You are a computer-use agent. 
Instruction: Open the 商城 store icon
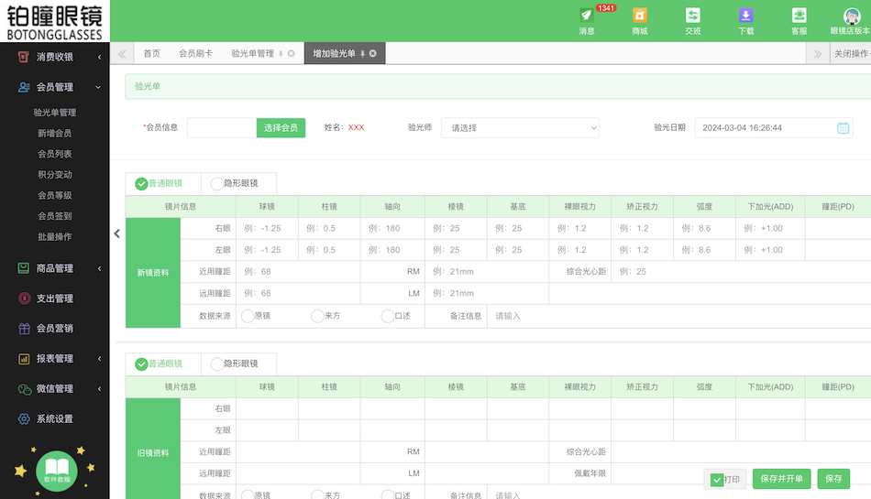[639, 16]
